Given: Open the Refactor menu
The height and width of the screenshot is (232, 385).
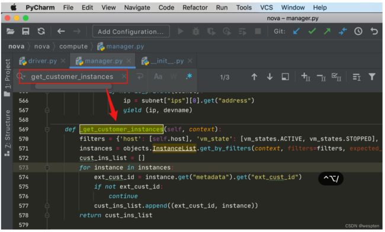Looking at the screenshot, I should pos(195,8).
